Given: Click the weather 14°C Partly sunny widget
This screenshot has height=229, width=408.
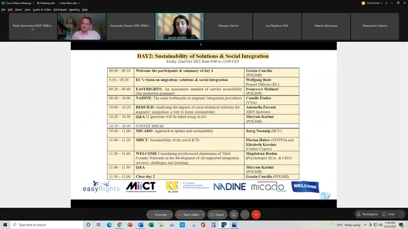Looking at the screenshot, I should 346,225.
